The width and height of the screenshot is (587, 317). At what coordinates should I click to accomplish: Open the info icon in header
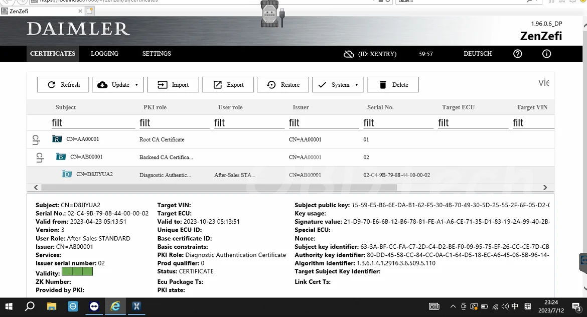click(x=546, y=54)
